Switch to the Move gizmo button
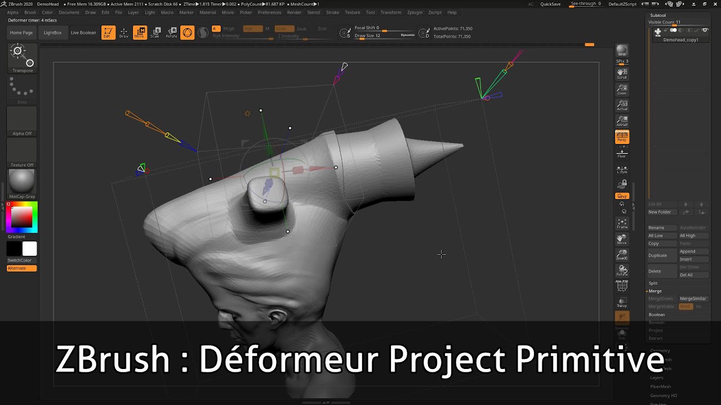Image resolution: width=721 pixels, height=405 pixels. click(140, 33)
